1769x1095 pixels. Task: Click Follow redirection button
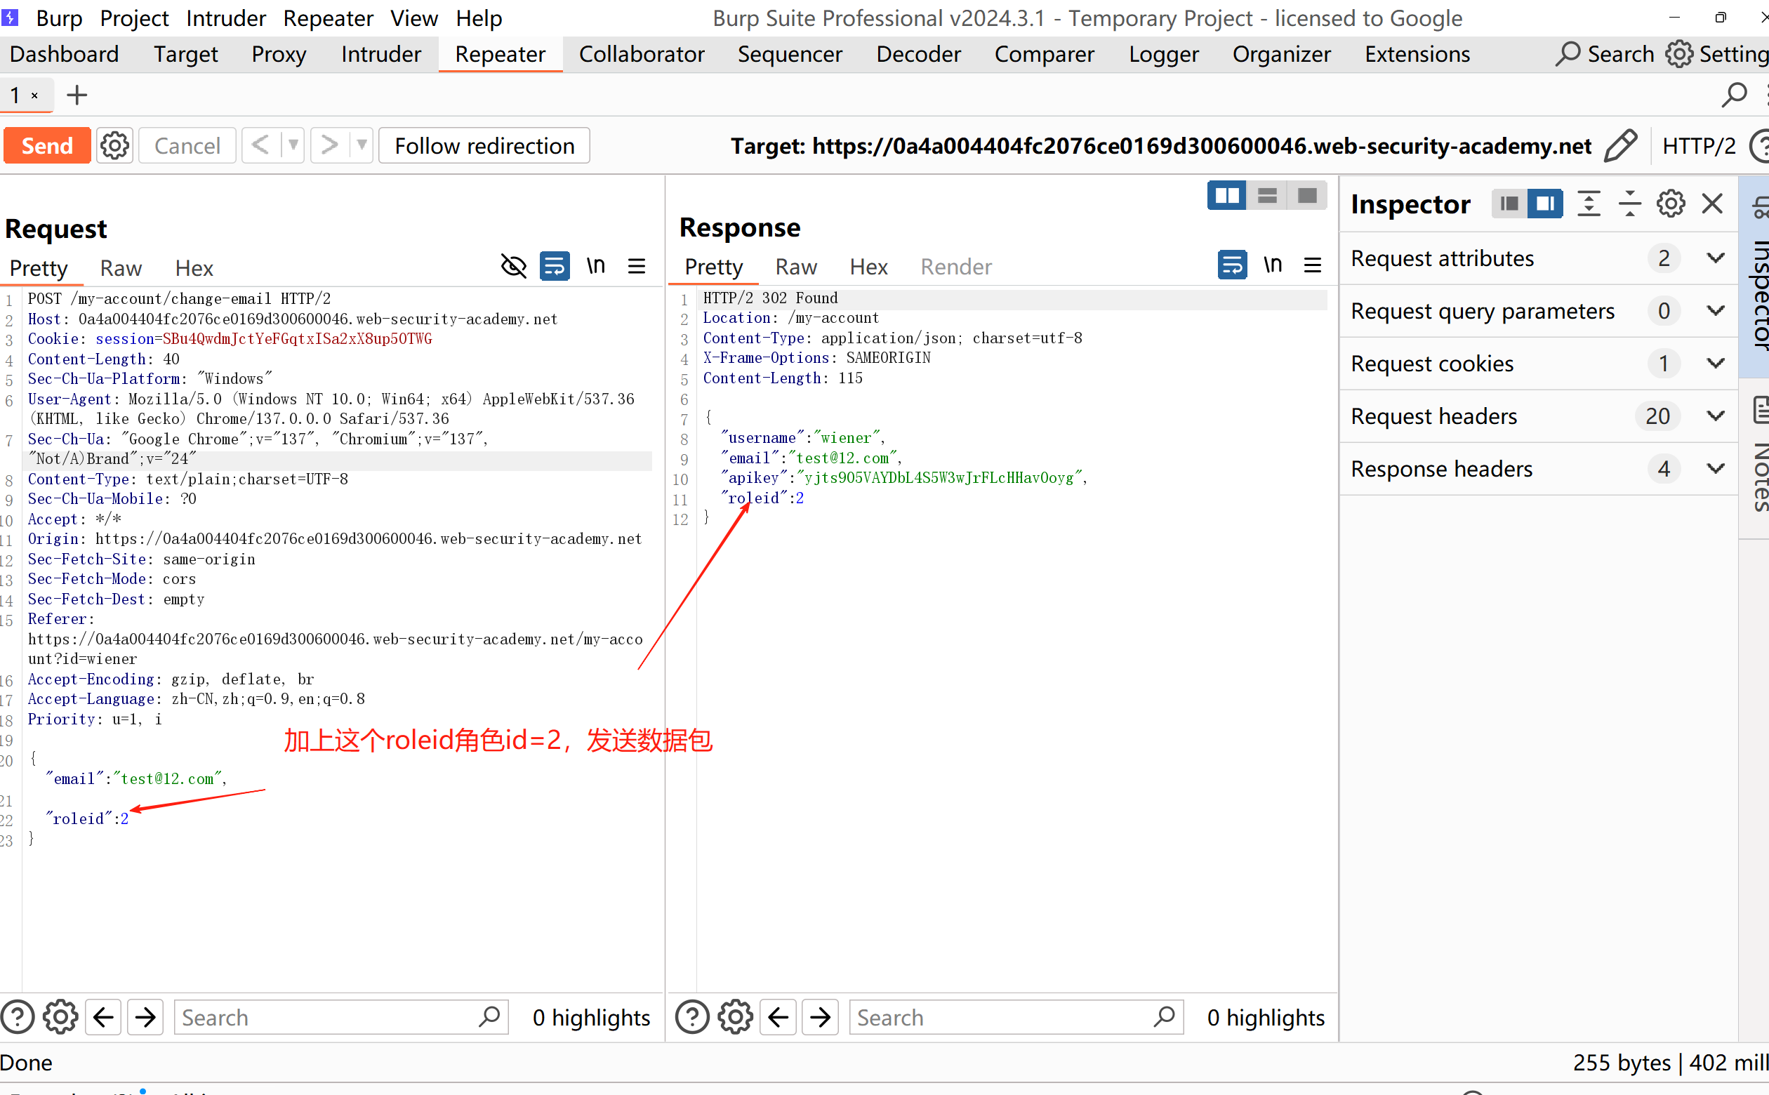pos(484,145)
